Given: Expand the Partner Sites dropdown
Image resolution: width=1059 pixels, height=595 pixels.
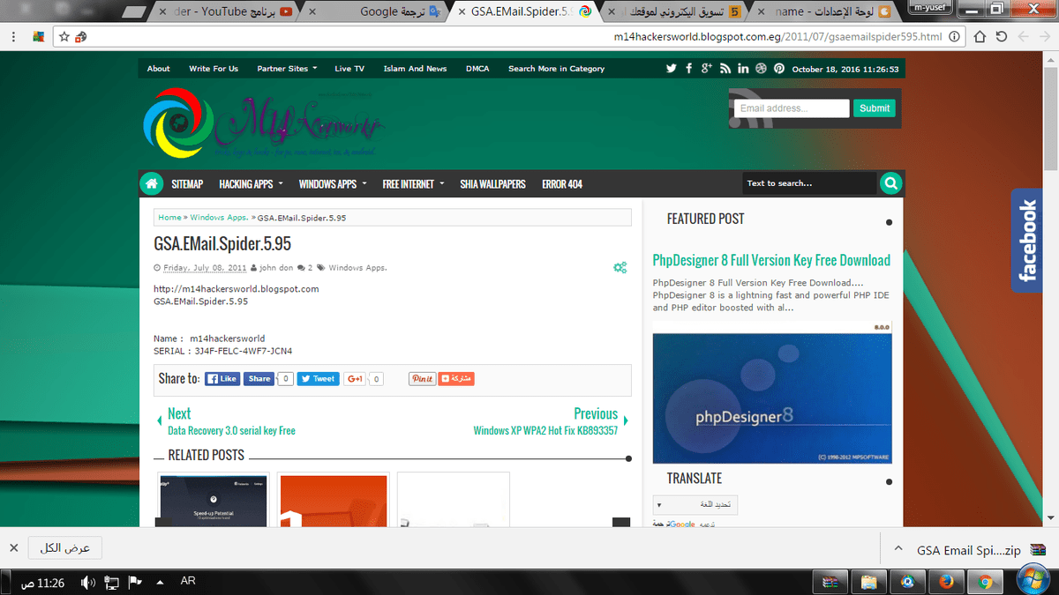Looking at the screenshot, I should 287,69.
